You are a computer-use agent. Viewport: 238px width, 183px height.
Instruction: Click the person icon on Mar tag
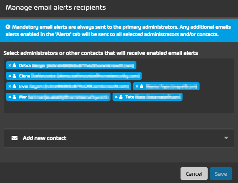click(x=15, y=97)
